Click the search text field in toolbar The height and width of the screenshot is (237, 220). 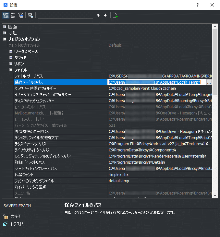click(x=65, y=16)
